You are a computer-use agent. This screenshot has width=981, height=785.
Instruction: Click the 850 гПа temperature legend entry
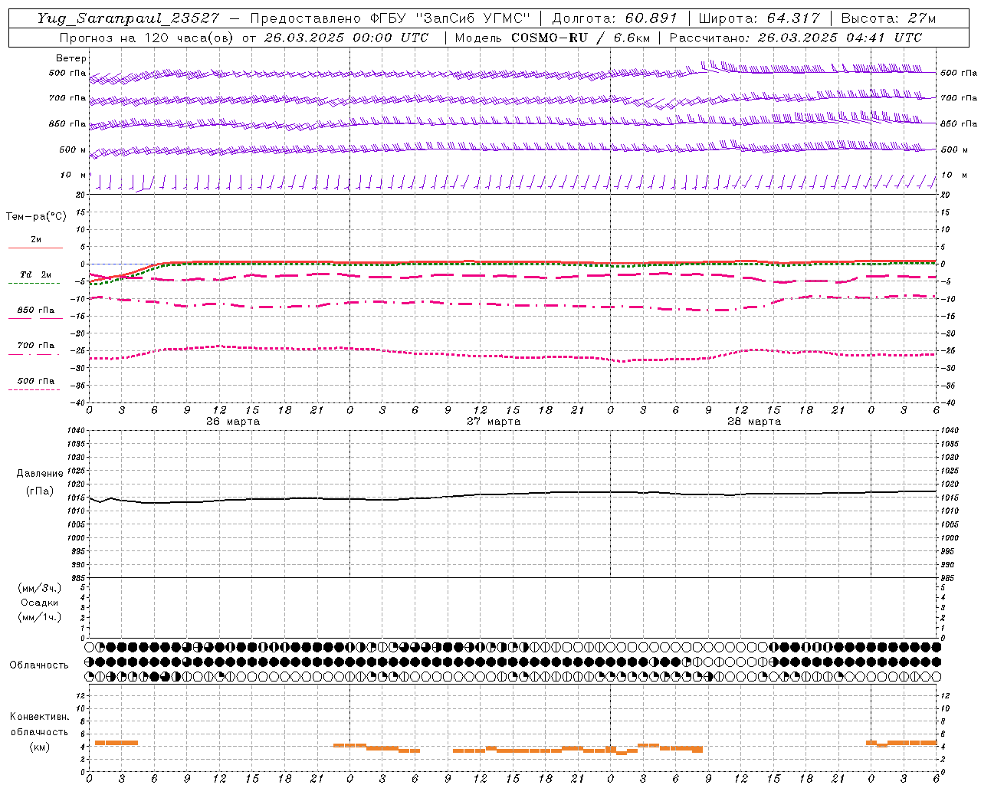coord(36,310)
